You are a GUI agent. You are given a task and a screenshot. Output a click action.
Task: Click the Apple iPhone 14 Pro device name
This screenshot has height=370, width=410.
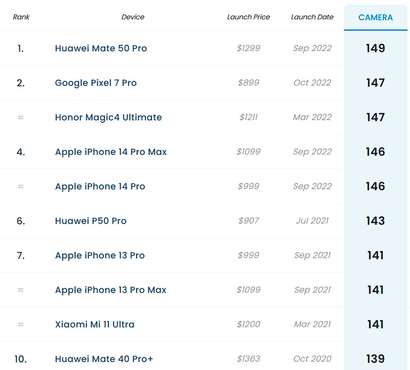[x=100, y=186]
